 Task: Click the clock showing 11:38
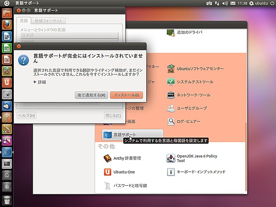(x=242, y=3)
